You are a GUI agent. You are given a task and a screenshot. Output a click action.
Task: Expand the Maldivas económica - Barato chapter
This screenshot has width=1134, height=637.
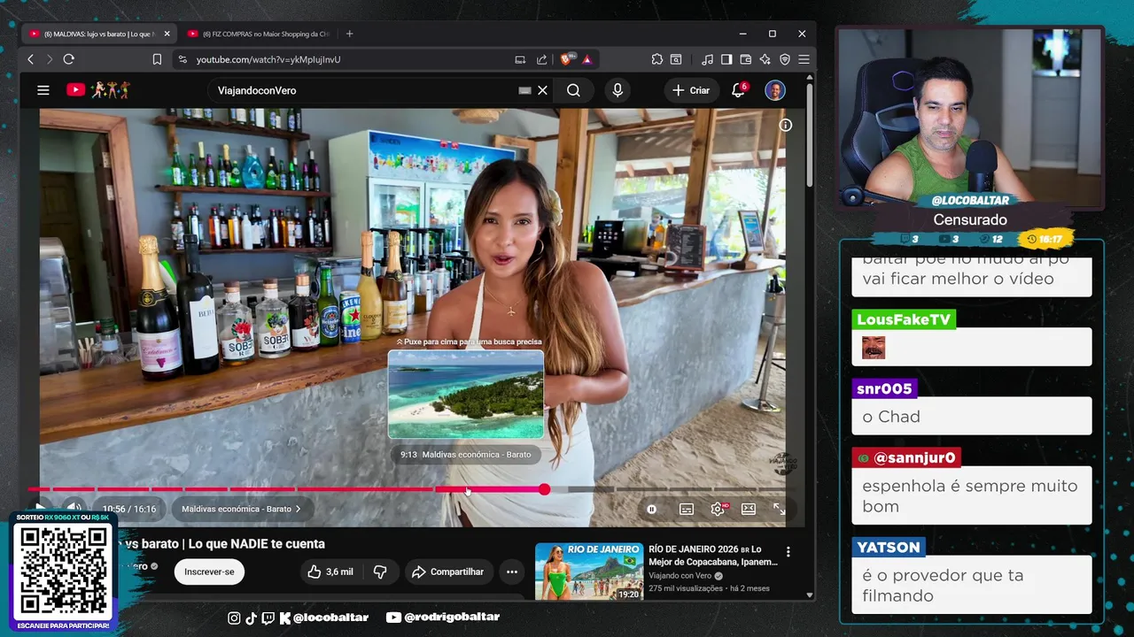coord(241,509)
